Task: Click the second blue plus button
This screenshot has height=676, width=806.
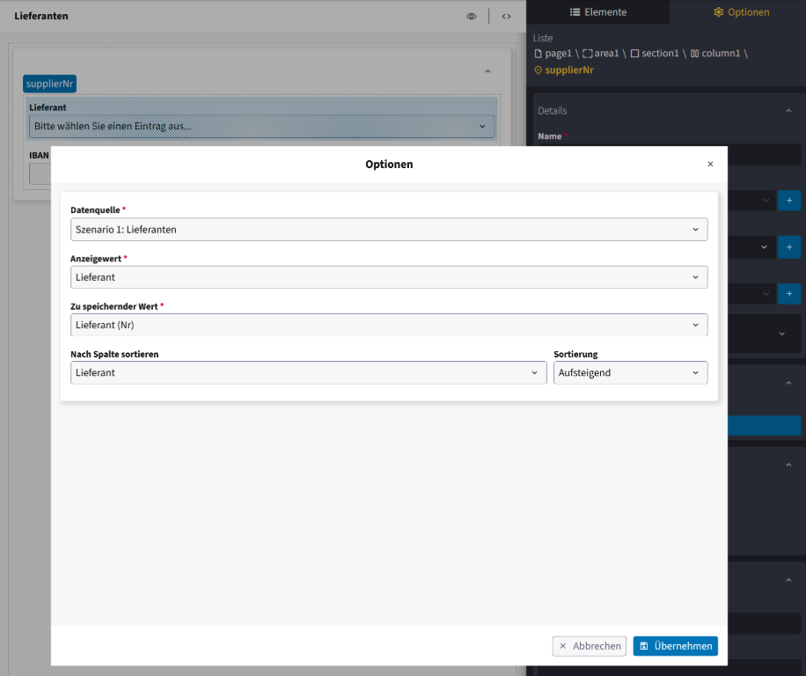Action: (789, 247)
